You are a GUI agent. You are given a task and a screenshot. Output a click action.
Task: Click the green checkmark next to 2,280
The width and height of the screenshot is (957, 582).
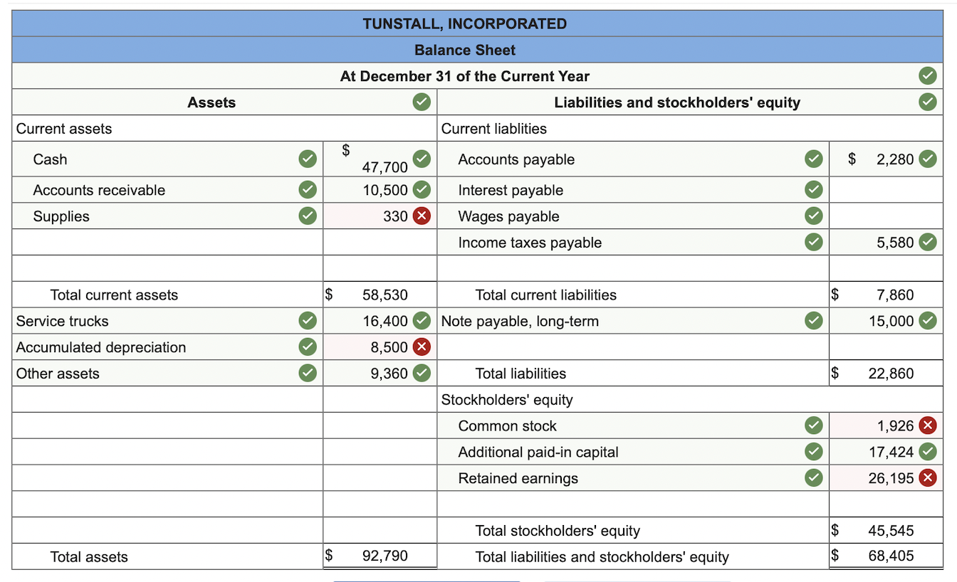pyautogui.click(x=926, y=159)
